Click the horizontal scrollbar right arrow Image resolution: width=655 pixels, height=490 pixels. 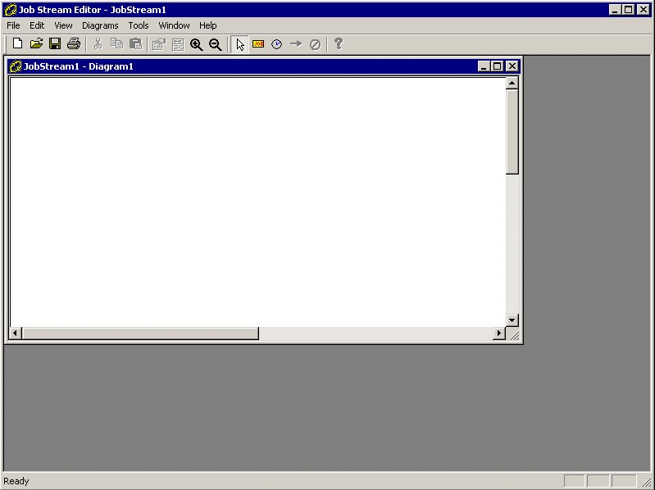pos(498,333)
